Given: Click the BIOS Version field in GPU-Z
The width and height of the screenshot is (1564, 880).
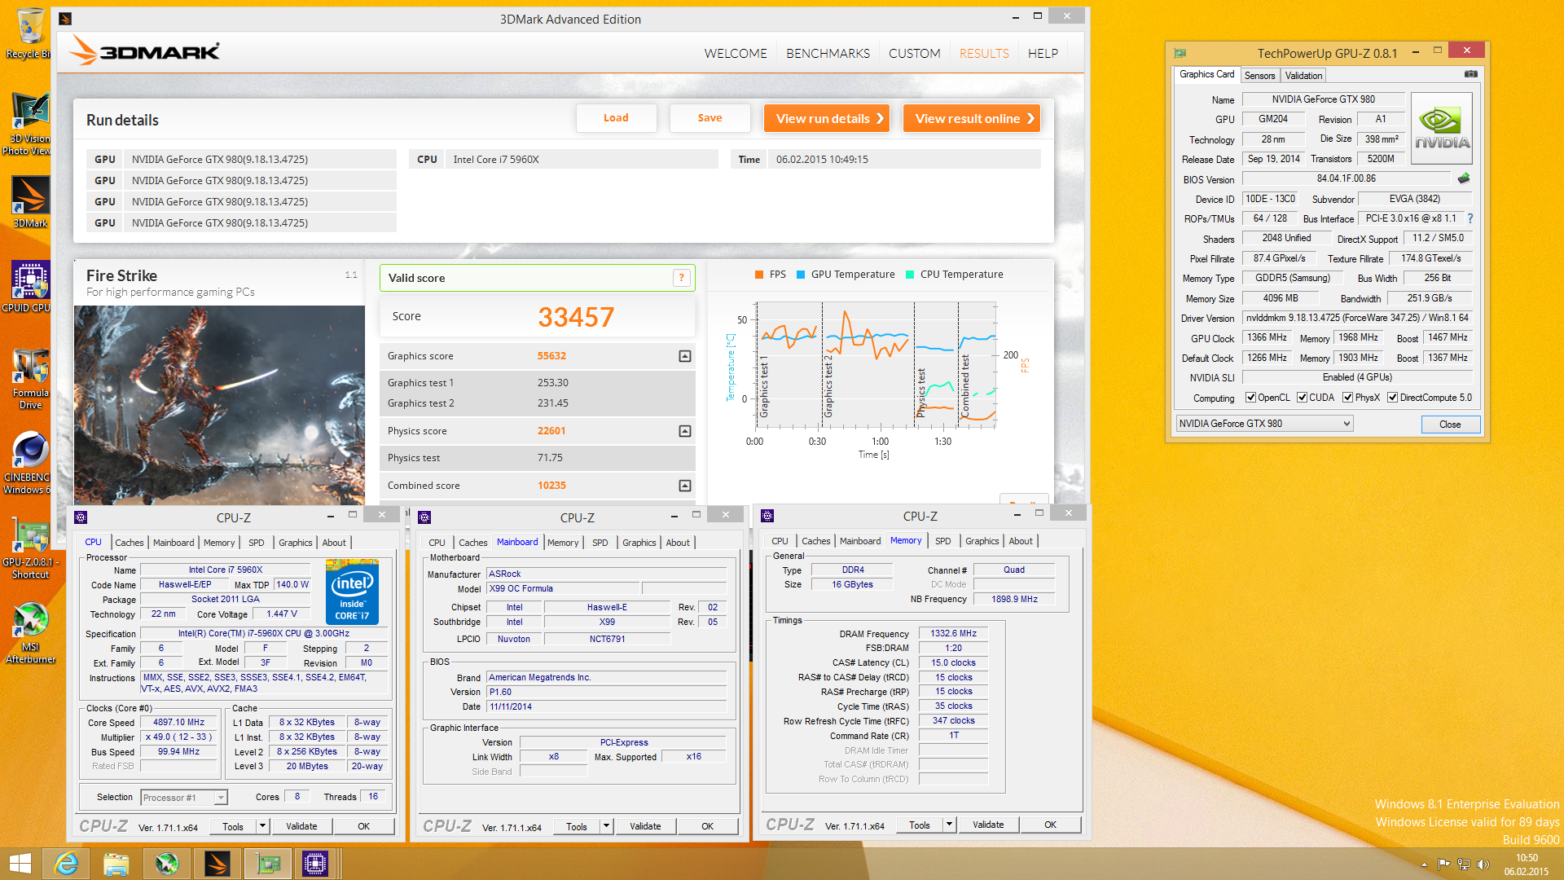Looking at the screenshot, I should point(1346,178).
